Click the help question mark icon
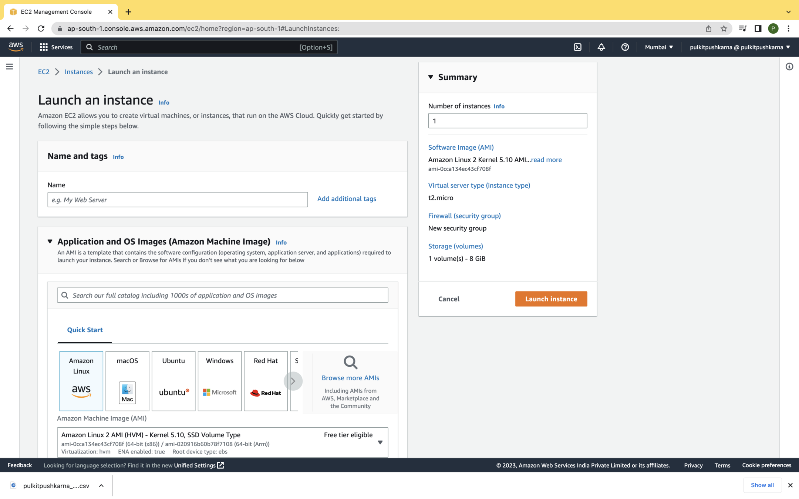 click(x=625, y=47)
